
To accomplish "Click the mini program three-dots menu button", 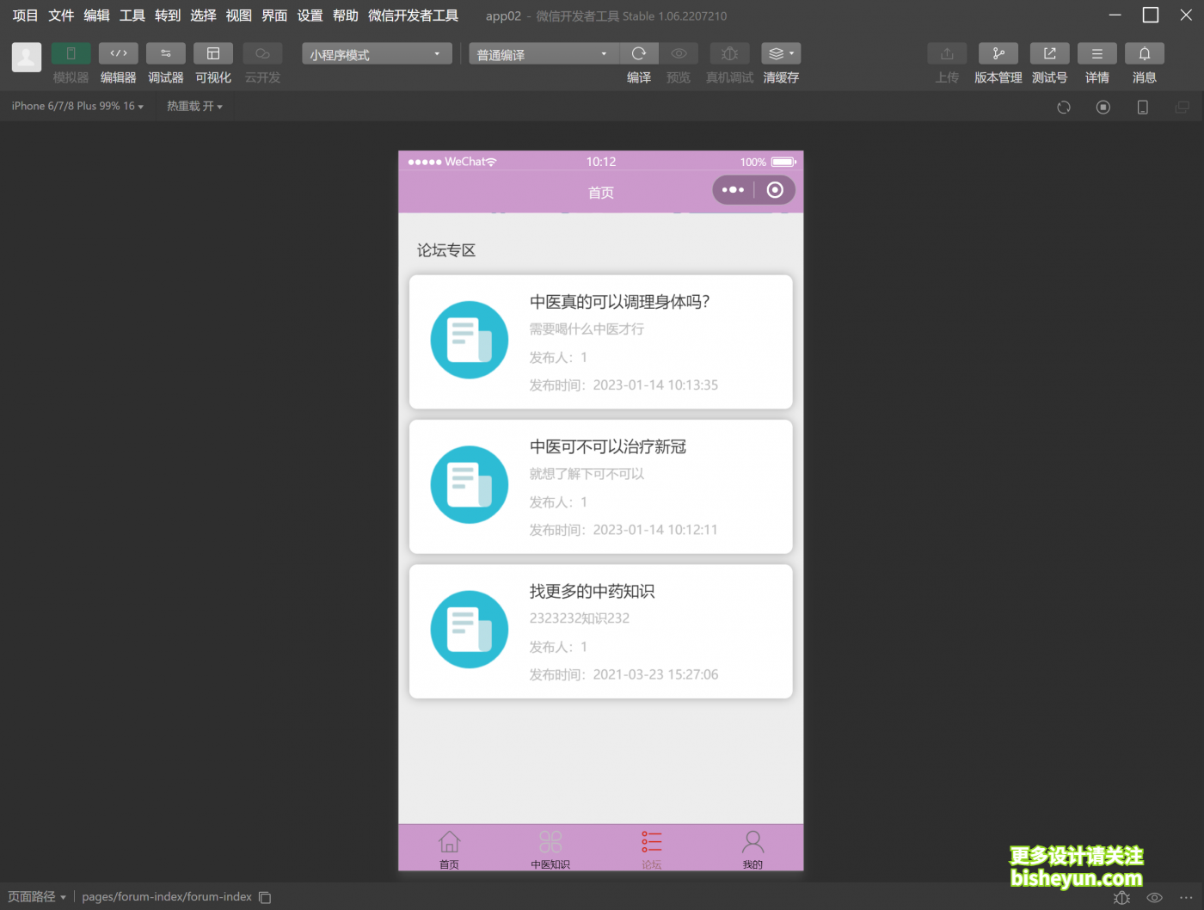I will coord(733,190).
